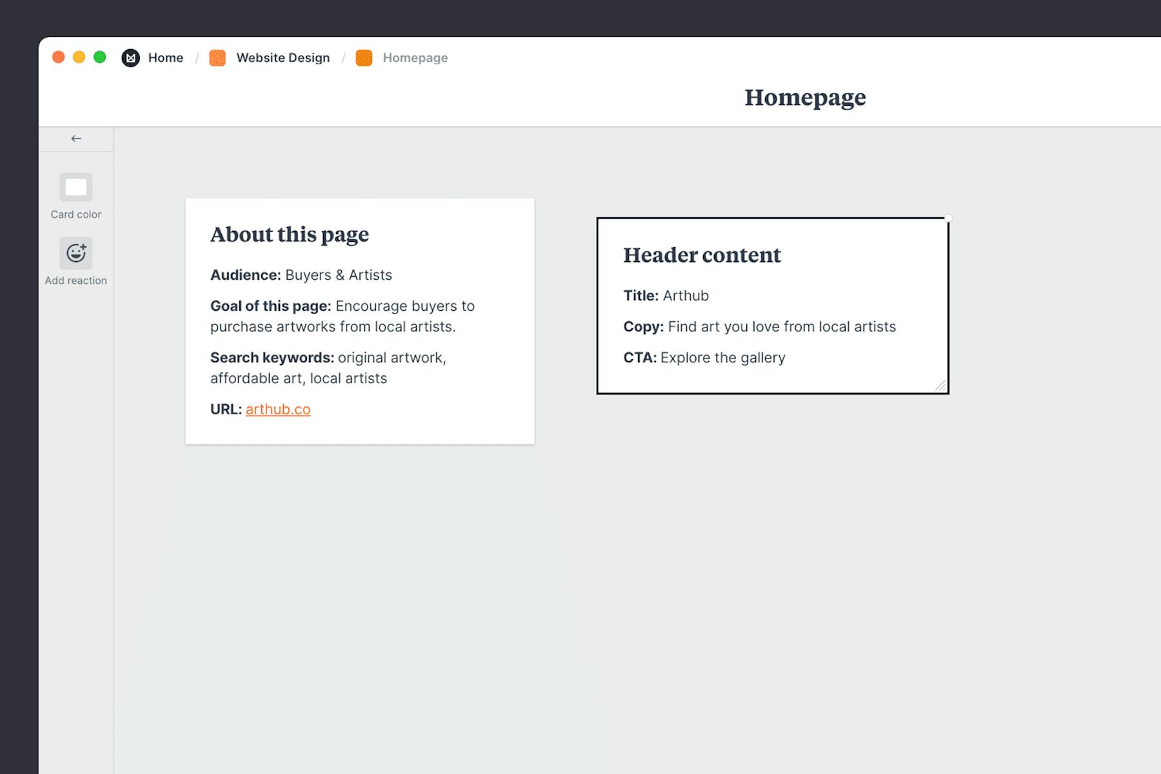Click the Add reaction smiley icon

click(76, 252)
